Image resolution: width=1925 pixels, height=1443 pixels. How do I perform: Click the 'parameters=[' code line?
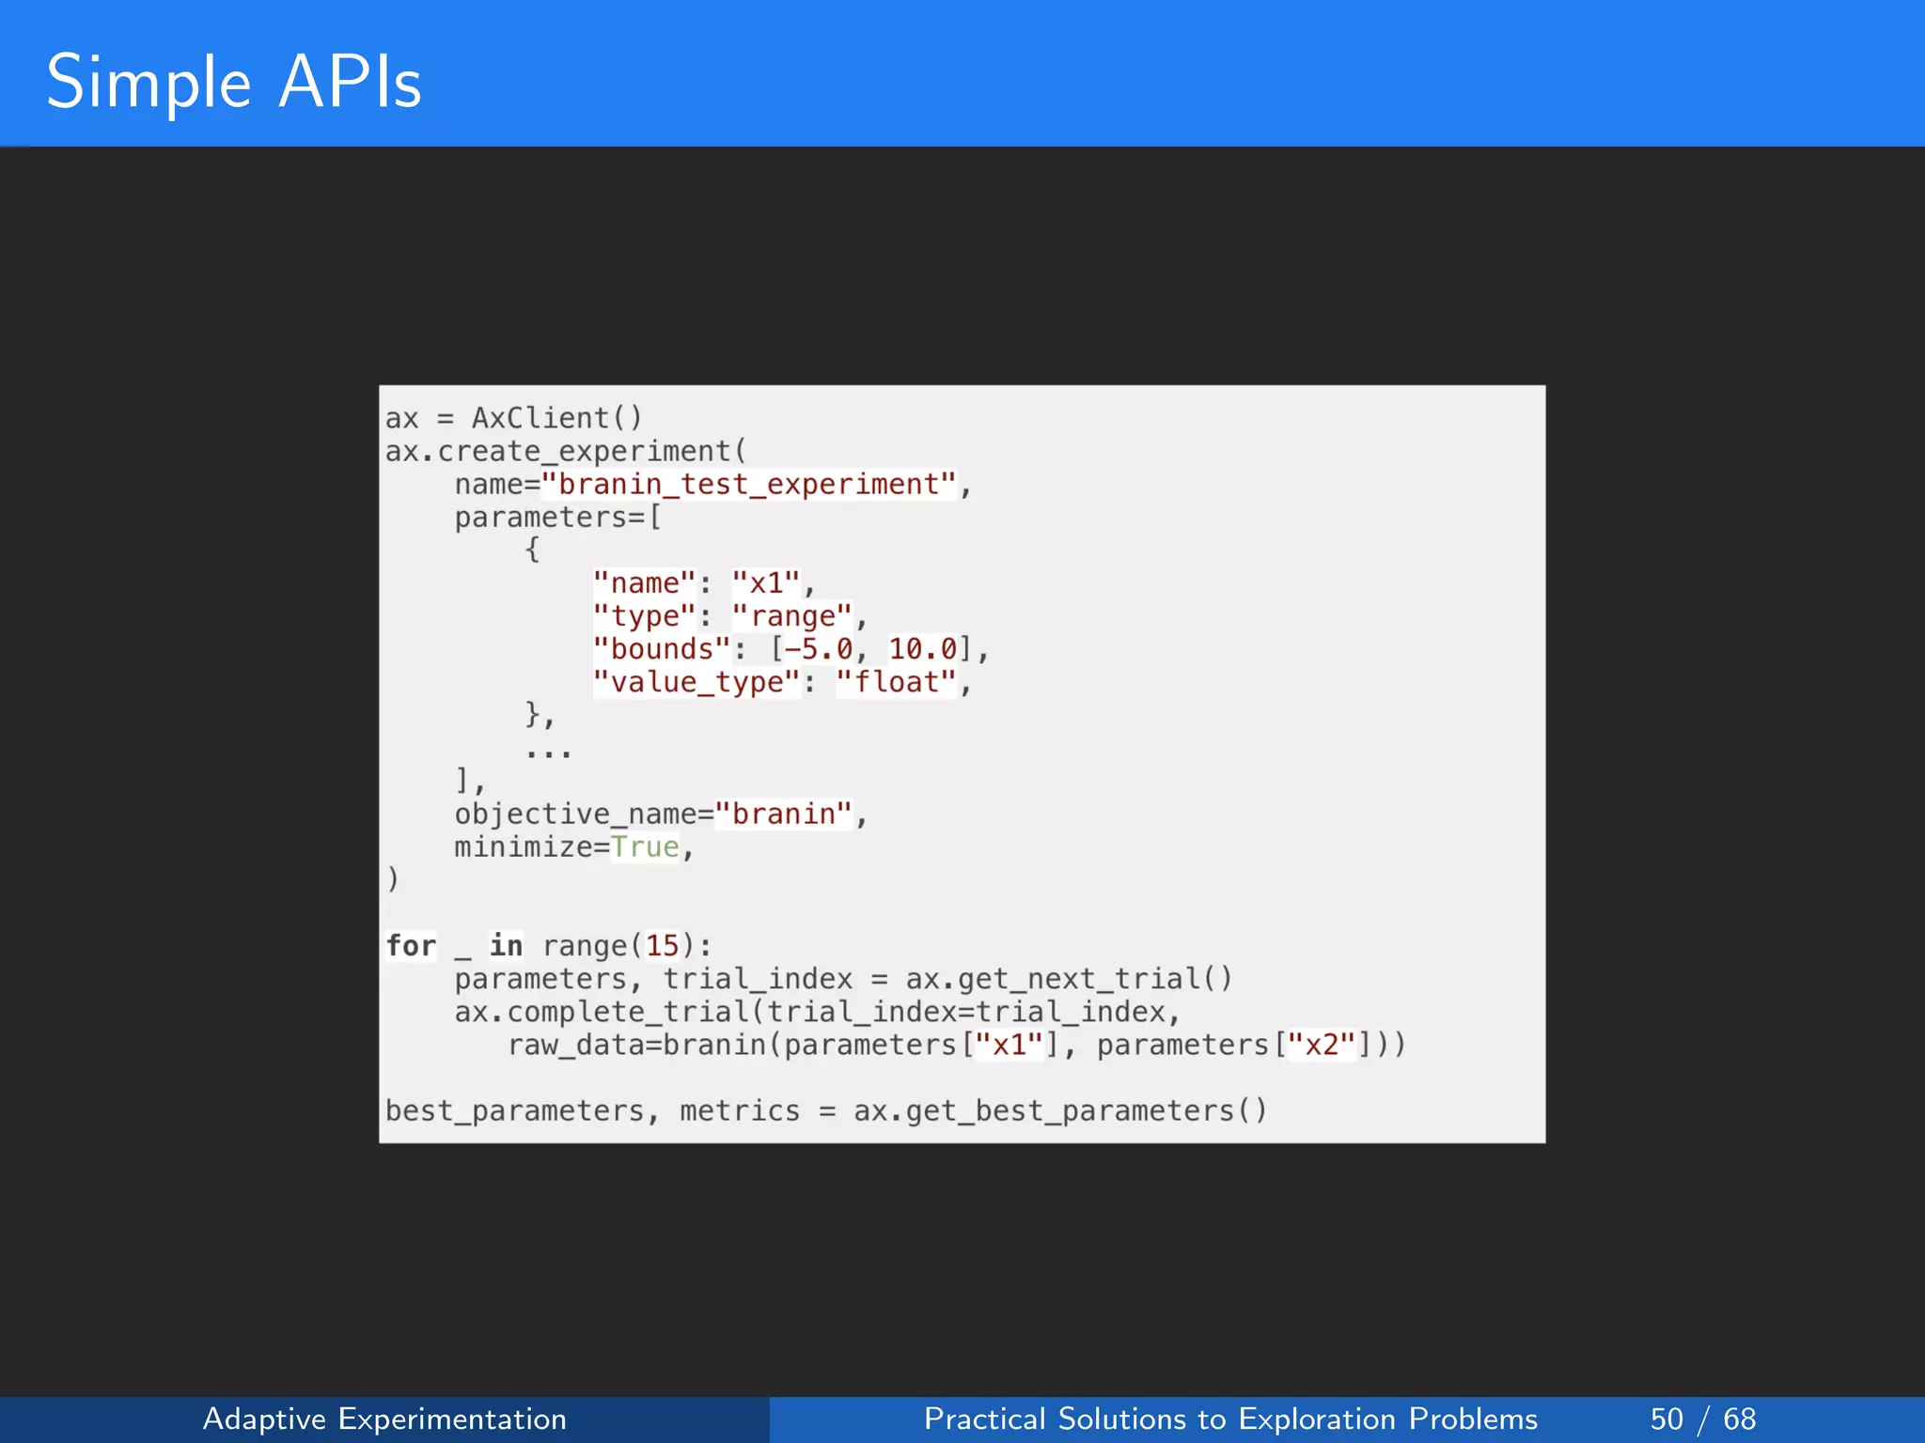(558, 518)
